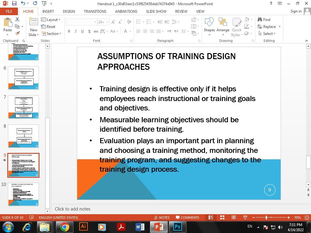Viewport: 311px width, 233px height.
Task: Start slideshow from beginning icon in quick access toolbar
Action: pyautogui.click(x=44, y=3)
